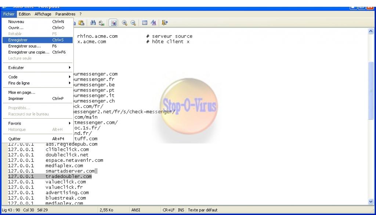The width and height of the screenshot is (376, 215).
Task: Click the CR+LF line ending status
Action: (x=168, y=210)
